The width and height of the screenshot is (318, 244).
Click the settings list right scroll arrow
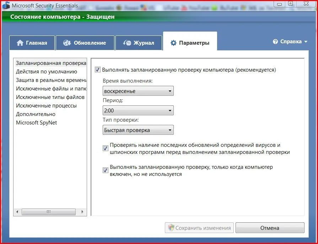pos(82,212)
